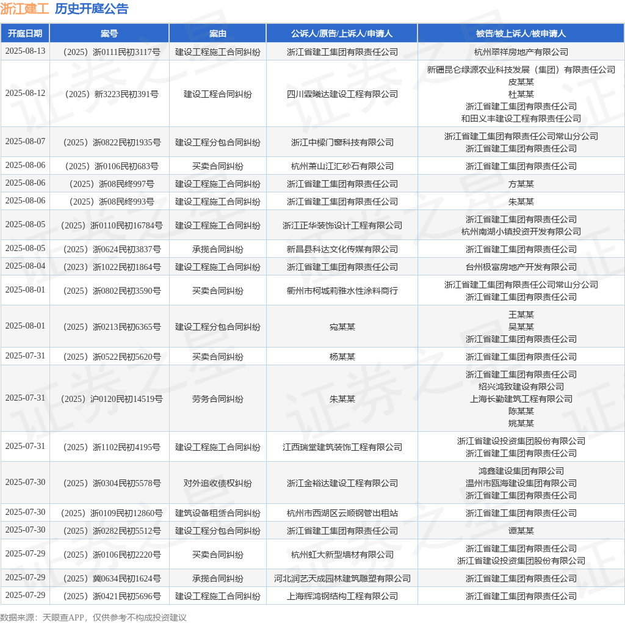The height and width of the screenshot is (623, 625).
Task: Click the 劳务合同纠纷 cause cell
Action: pyautogui.click(x=218, y=399)
